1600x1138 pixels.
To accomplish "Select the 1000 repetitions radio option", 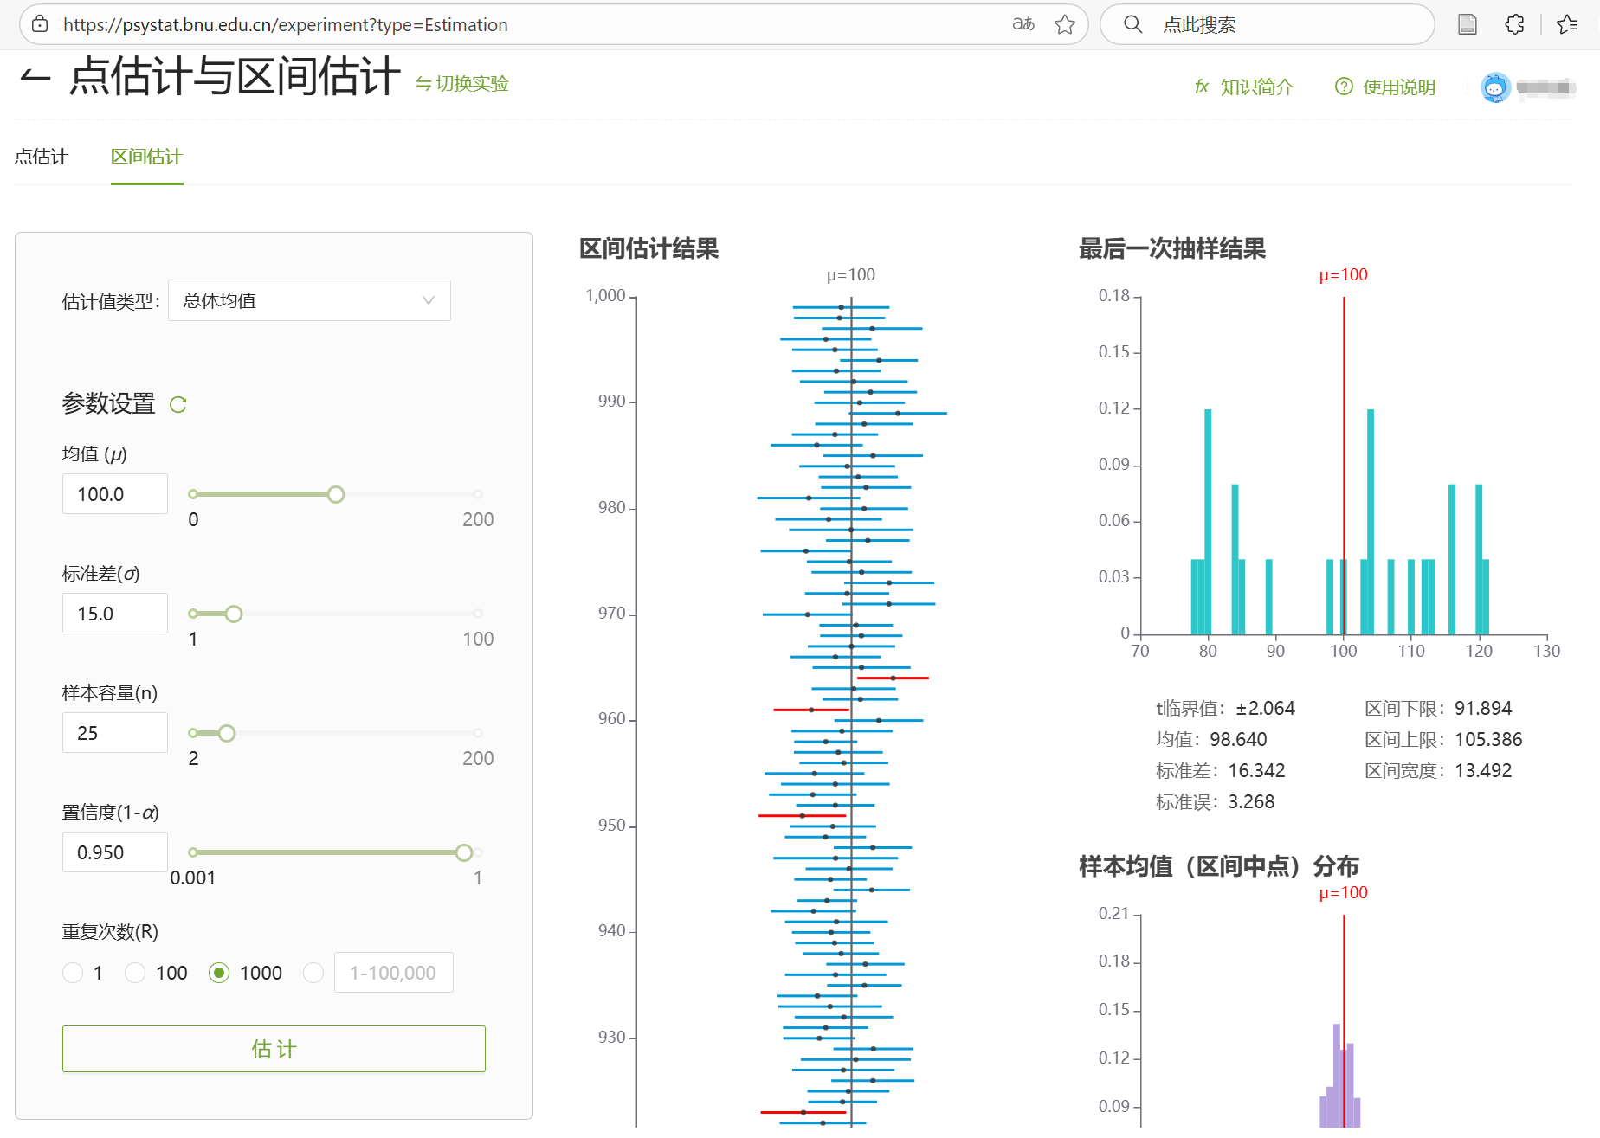I will click(x=220, y=973).
